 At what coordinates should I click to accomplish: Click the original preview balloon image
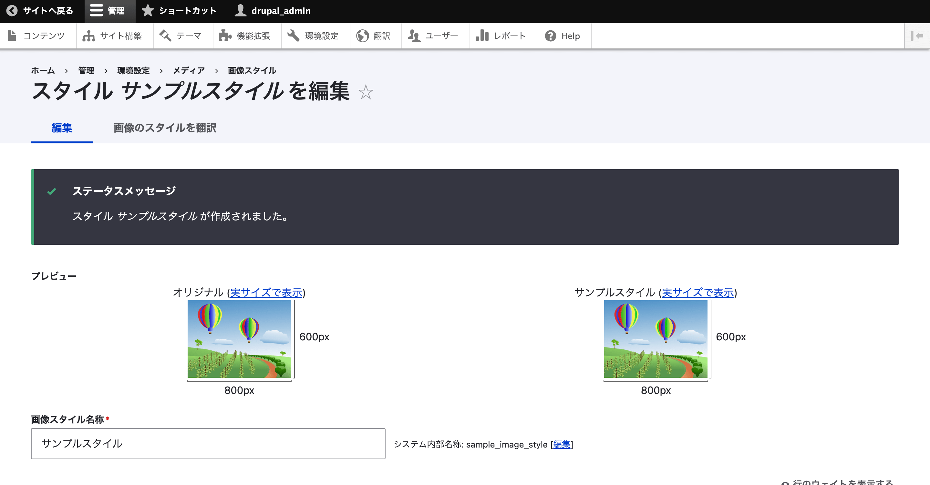(239, 339)
